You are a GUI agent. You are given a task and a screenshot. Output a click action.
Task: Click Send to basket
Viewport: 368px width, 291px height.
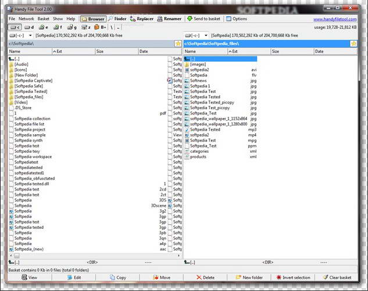(x=203, y=19)
